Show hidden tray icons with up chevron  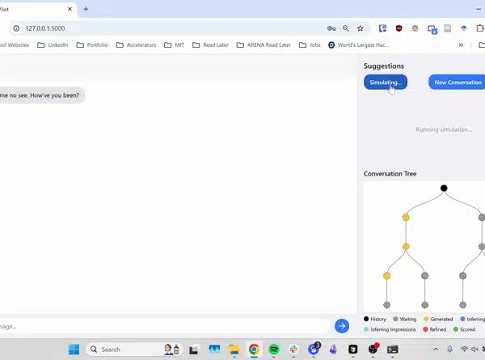436,349
